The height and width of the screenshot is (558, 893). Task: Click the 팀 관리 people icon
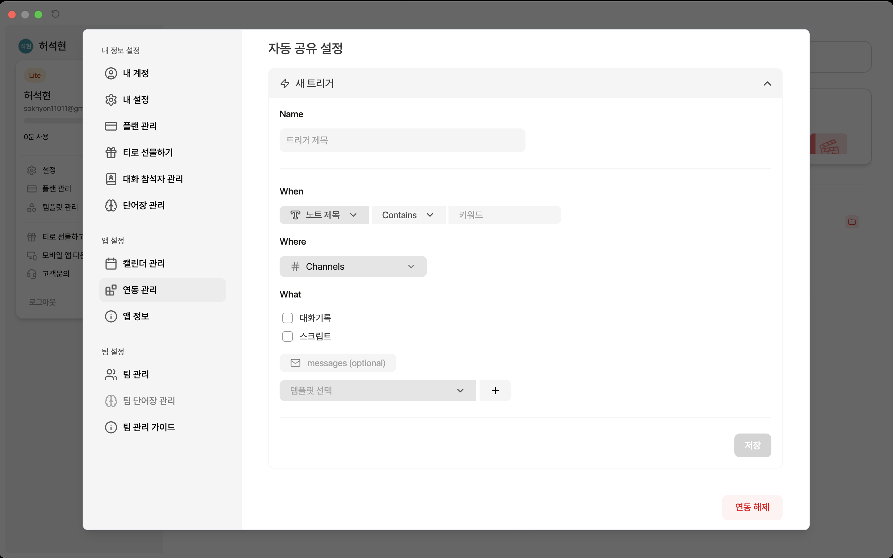pos(111,374)
